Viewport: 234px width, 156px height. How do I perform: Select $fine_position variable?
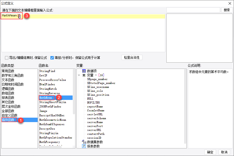98,95
